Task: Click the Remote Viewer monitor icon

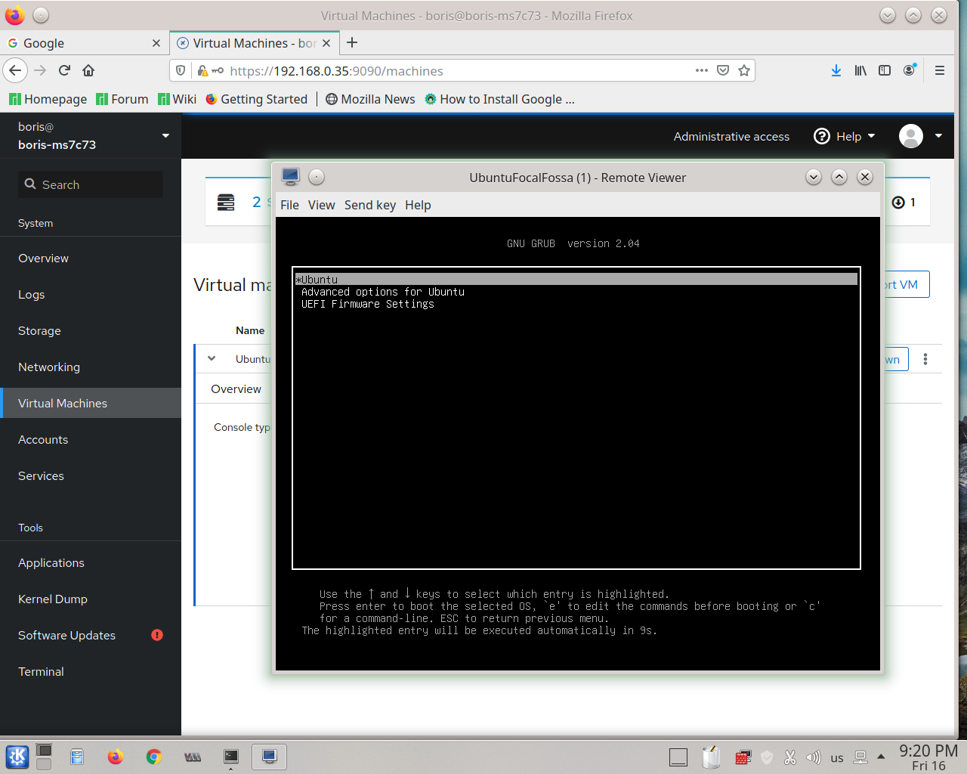Action: pos(289,176)
